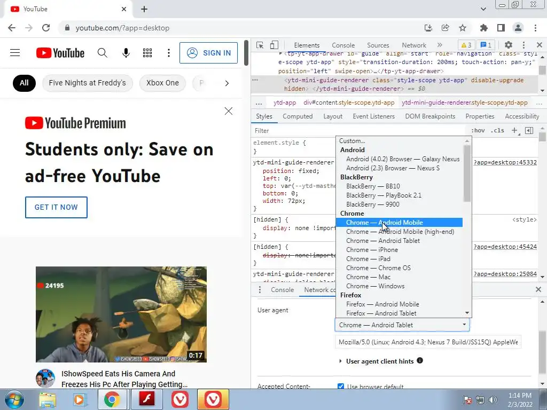Toggle Use browser default checkbox
The image size is (547, 410).
tap(341, 386)
